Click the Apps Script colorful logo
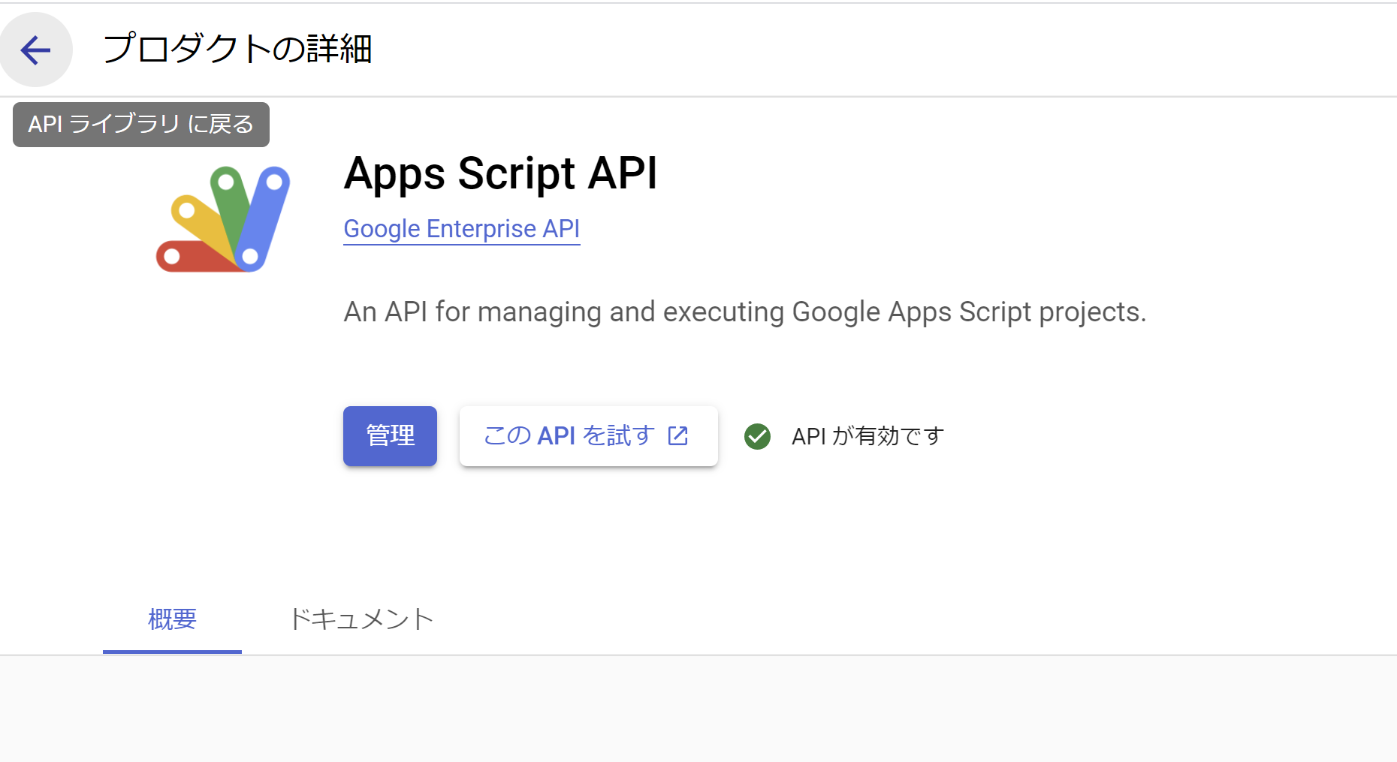Viewport: 1397px width, 762px height. pos(223,218)
